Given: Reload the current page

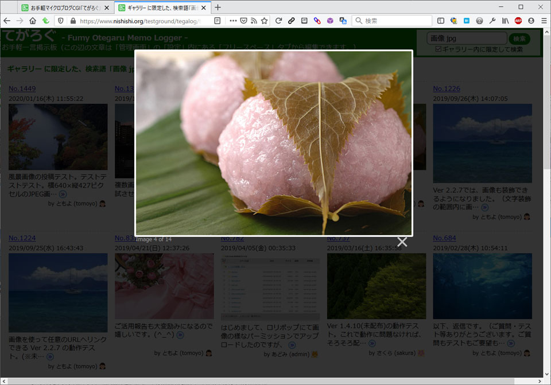Looking at the screenshot, I should click(278, 21).
